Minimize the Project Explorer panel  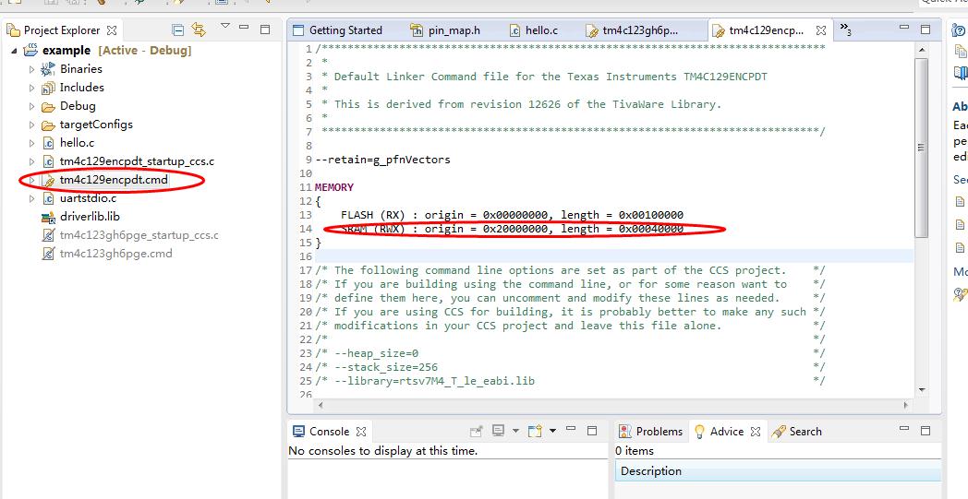[x=245, y=28]
